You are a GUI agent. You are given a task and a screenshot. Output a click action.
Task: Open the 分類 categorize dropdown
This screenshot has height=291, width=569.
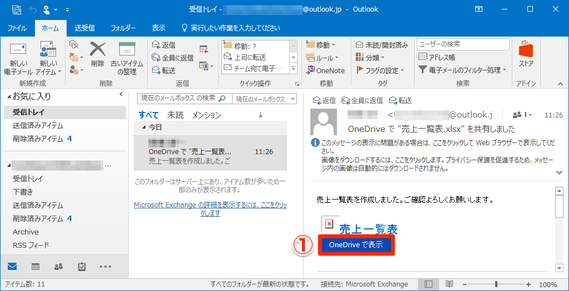click(x=370, y=58)
